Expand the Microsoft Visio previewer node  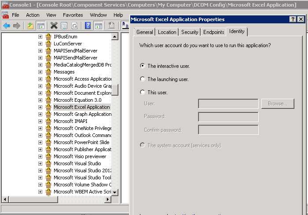pos(40,156)
